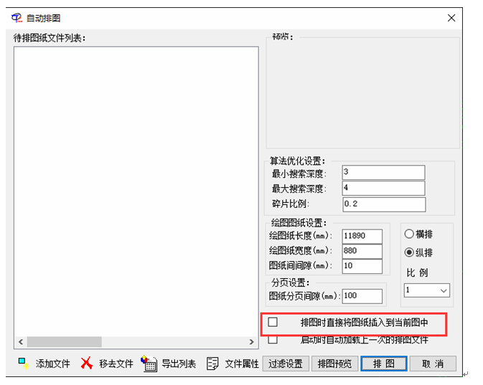Click the 图纸分页间隙(mm) input field
Screen dimensions: 483x385
(x=362, y=295)
